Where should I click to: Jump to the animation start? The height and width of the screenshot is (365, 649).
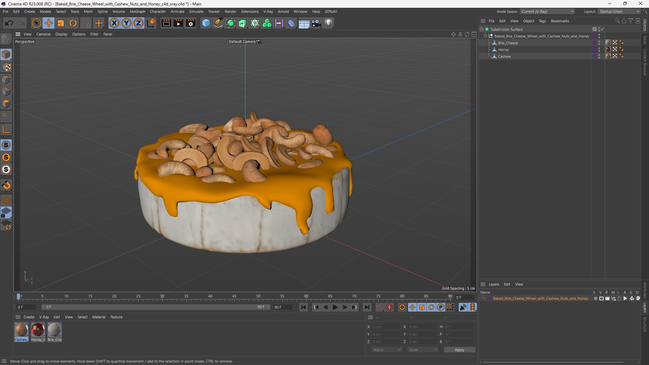pos(304,307)
